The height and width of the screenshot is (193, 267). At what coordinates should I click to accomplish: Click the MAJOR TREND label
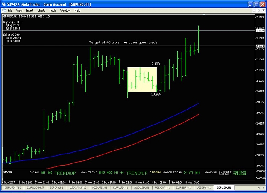pos(172,172)
